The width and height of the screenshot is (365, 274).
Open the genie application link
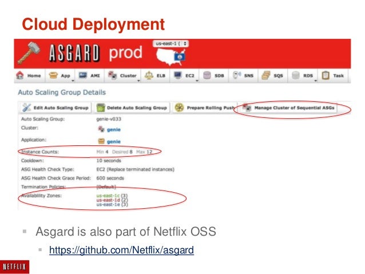click(x=114, y=141)
